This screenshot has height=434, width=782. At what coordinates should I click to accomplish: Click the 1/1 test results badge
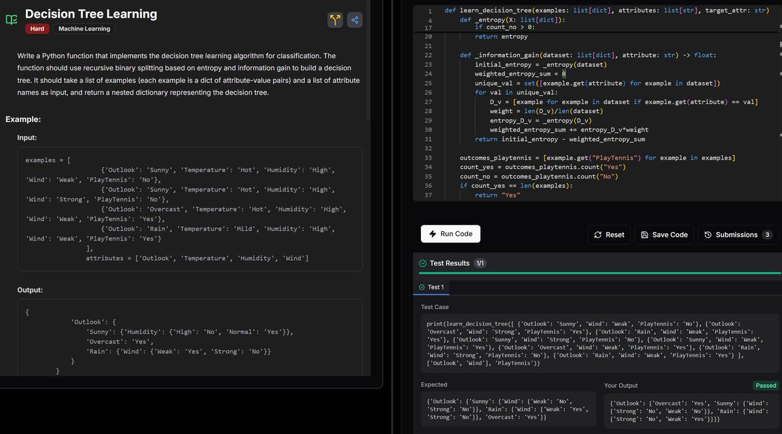(480, 263)
